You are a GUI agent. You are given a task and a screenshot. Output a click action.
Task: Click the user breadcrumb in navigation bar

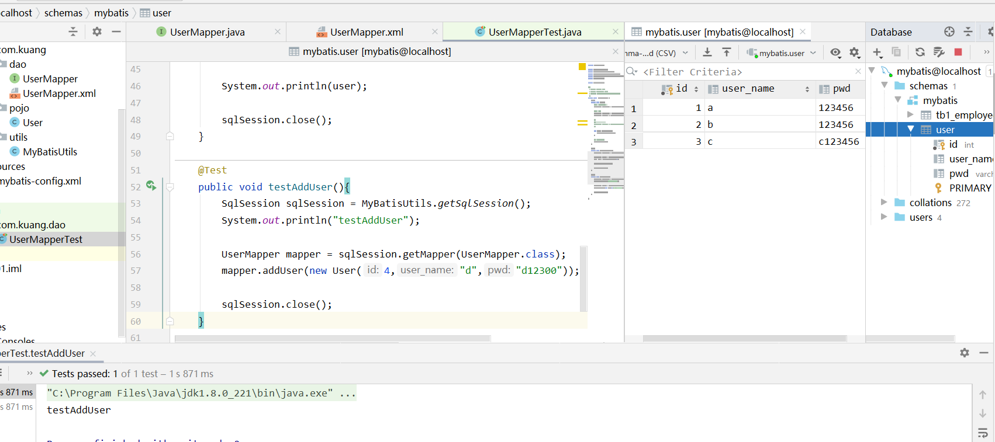coord(156,13)
